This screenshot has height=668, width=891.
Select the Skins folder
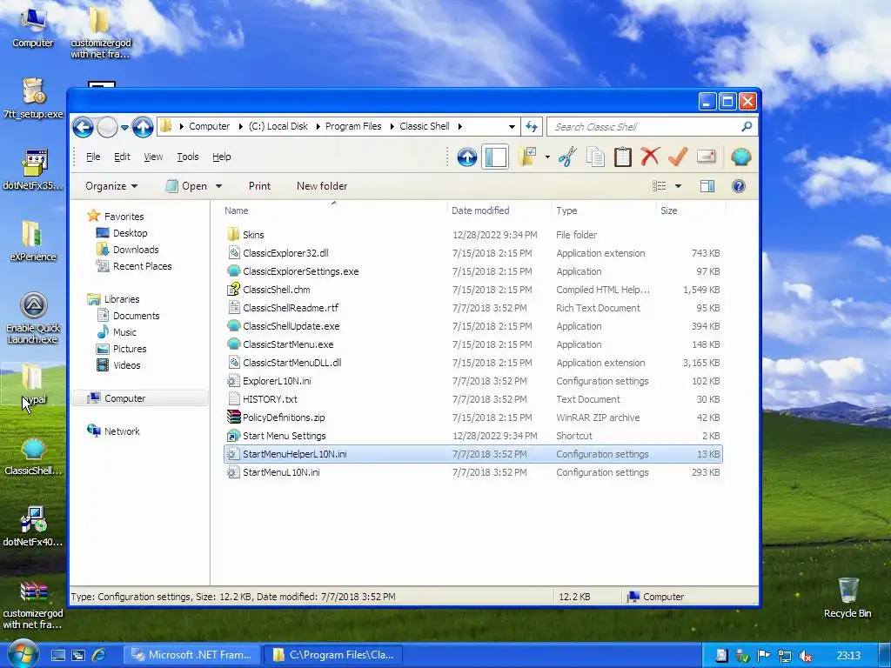pos(253,235)
